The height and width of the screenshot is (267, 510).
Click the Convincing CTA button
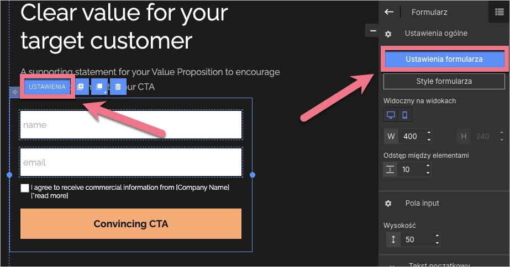point(131,224)
